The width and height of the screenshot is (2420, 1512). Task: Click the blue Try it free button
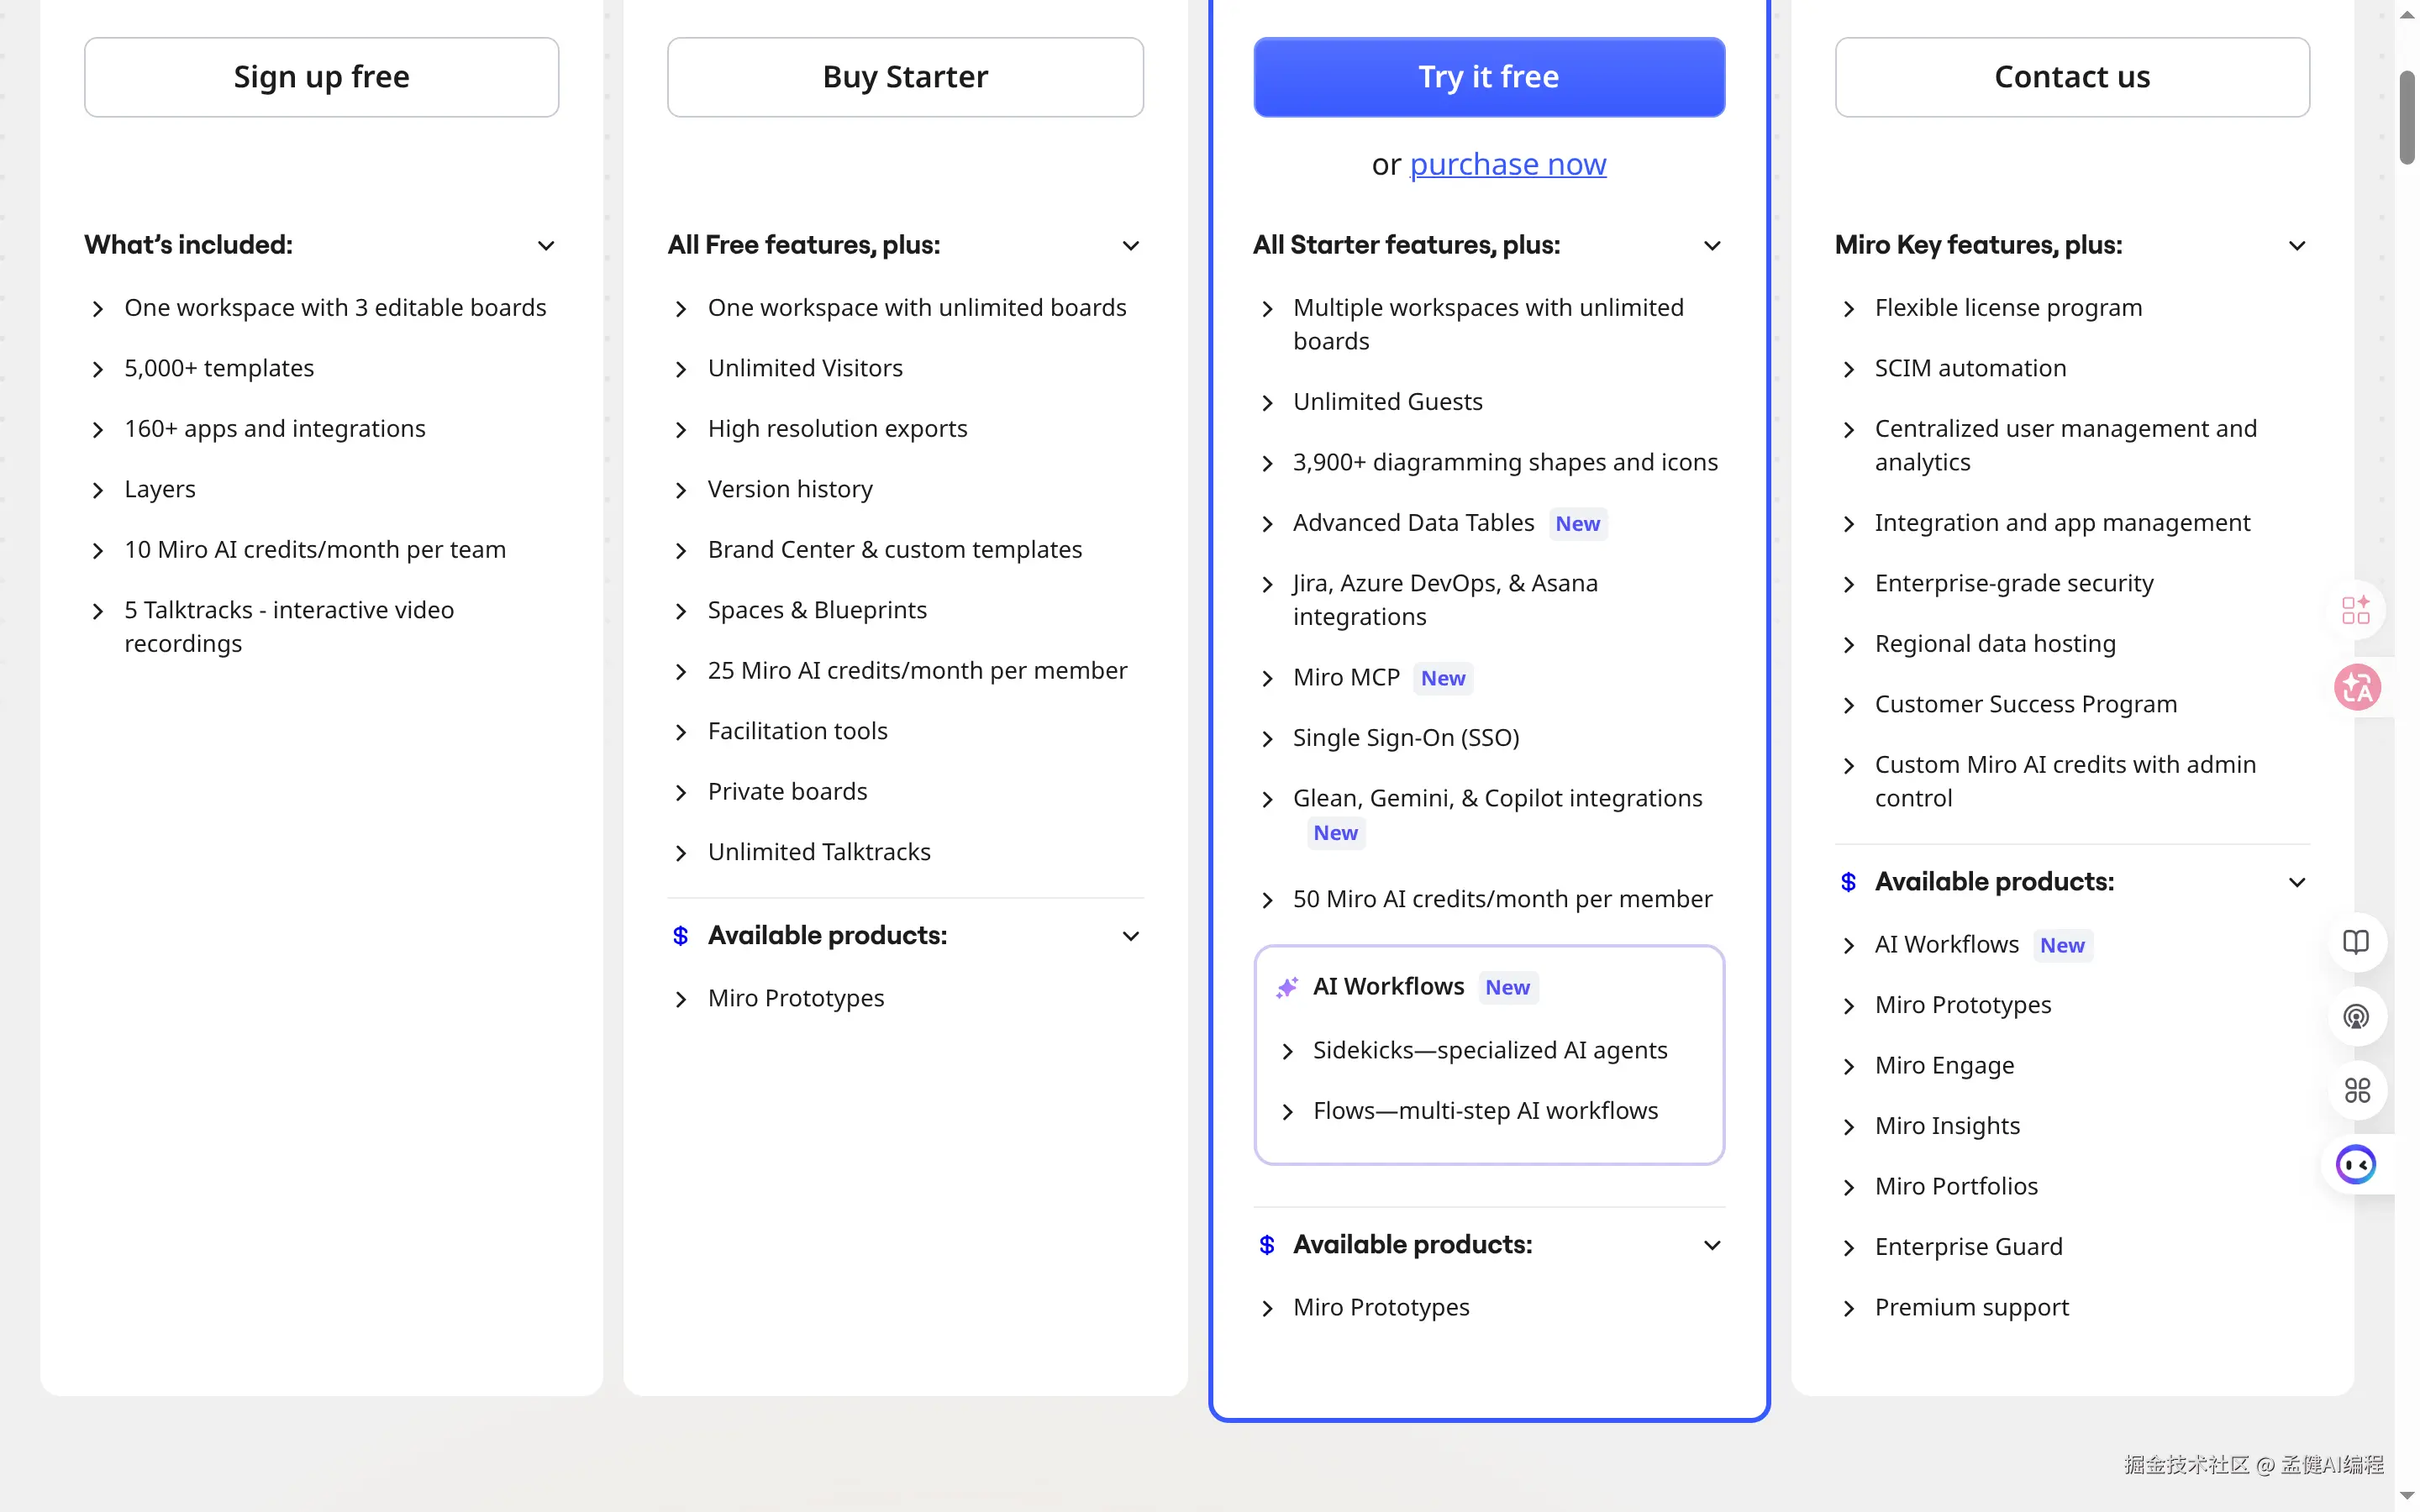pyautogui.click(x=1489, y=77)
